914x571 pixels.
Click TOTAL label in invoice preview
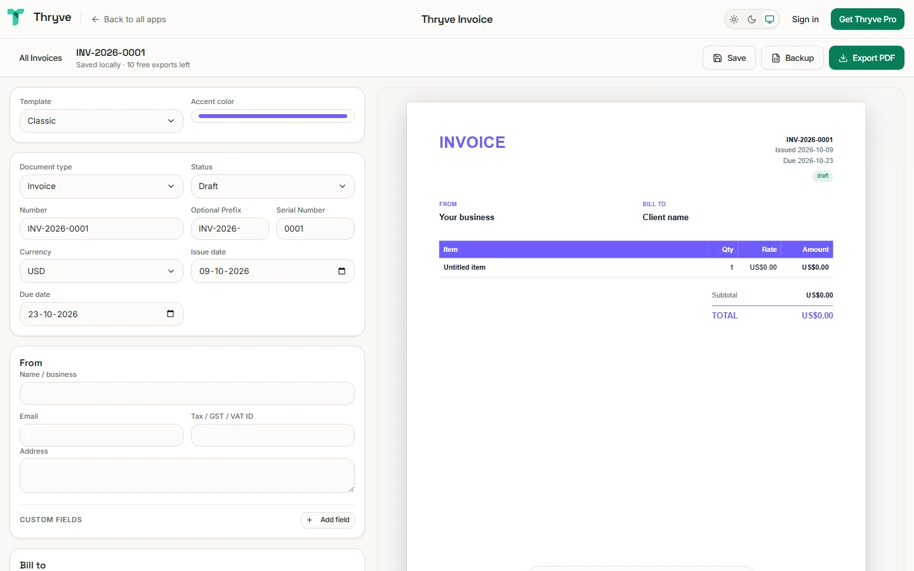pyautogui.click(x=725, y=315)
